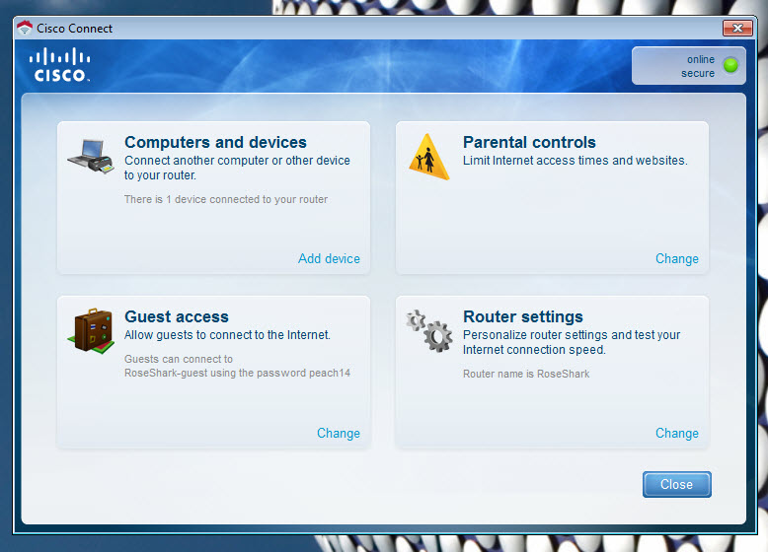Viewport: 768px width, 552px height.
Task: Close the Cisco Connect window via X
Action: [737, 28]
